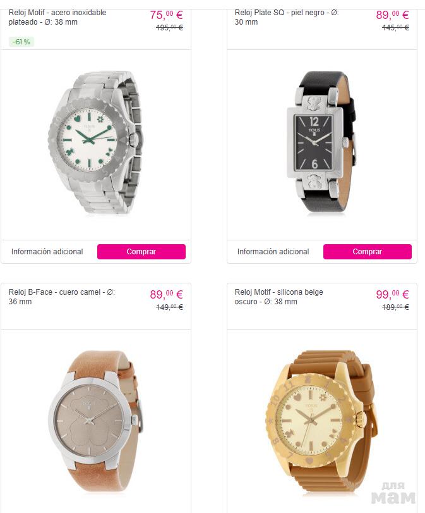
Task: Click the 75,00 € sale price
Action: [x=166, y=15]
